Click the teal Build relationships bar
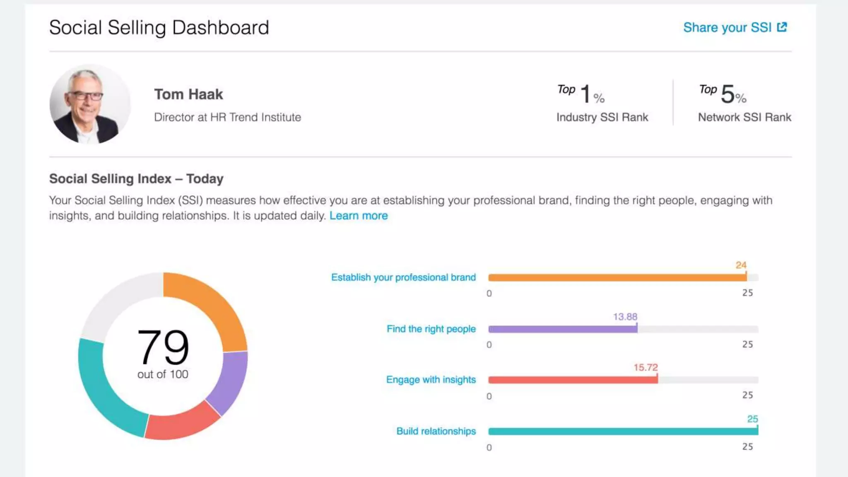The height and width of the screenshot is (477, 848). pos(623,431)
